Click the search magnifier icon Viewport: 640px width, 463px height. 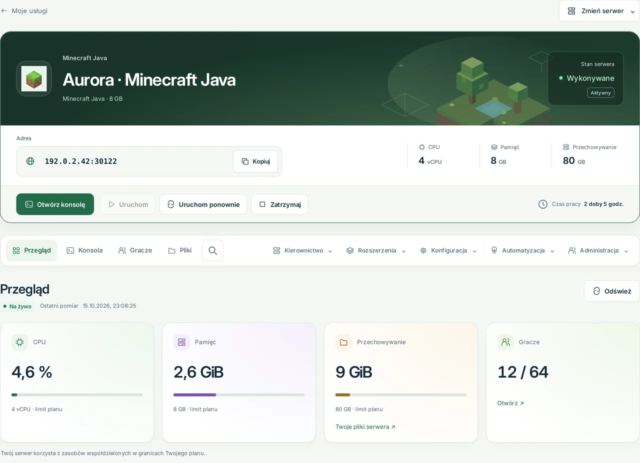coord(212,250)
